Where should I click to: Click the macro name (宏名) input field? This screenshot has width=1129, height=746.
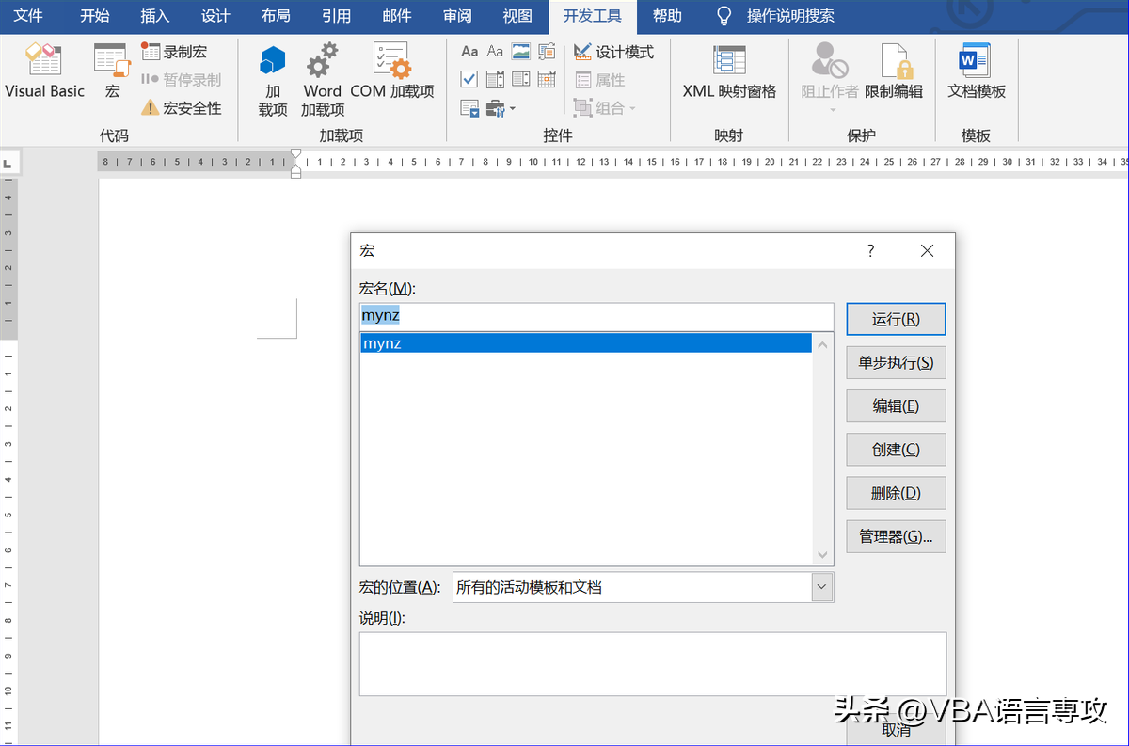click(x=596, y=316)
